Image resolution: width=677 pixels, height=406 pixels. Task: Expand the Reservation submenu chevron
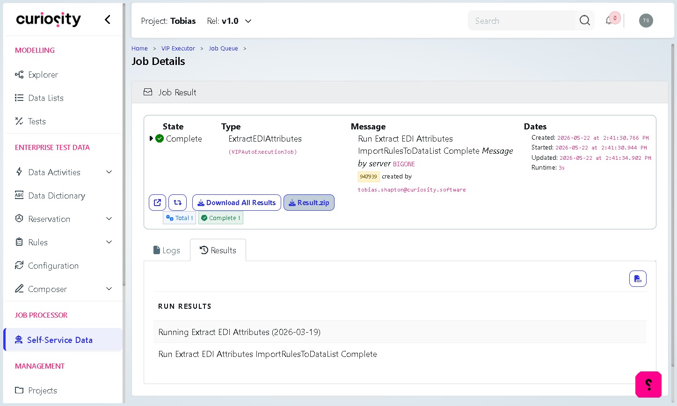point(109,219)
